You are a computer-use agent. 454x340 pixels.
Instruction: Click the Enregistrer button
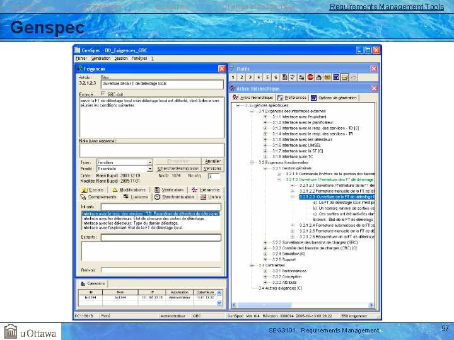coord(178,161)
